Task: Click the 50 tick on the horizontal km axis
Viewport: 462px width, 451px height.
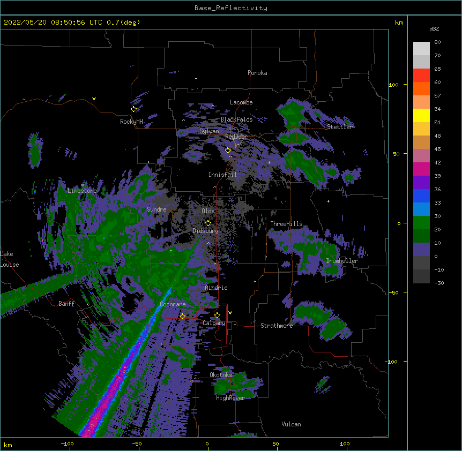Action: 275,444
